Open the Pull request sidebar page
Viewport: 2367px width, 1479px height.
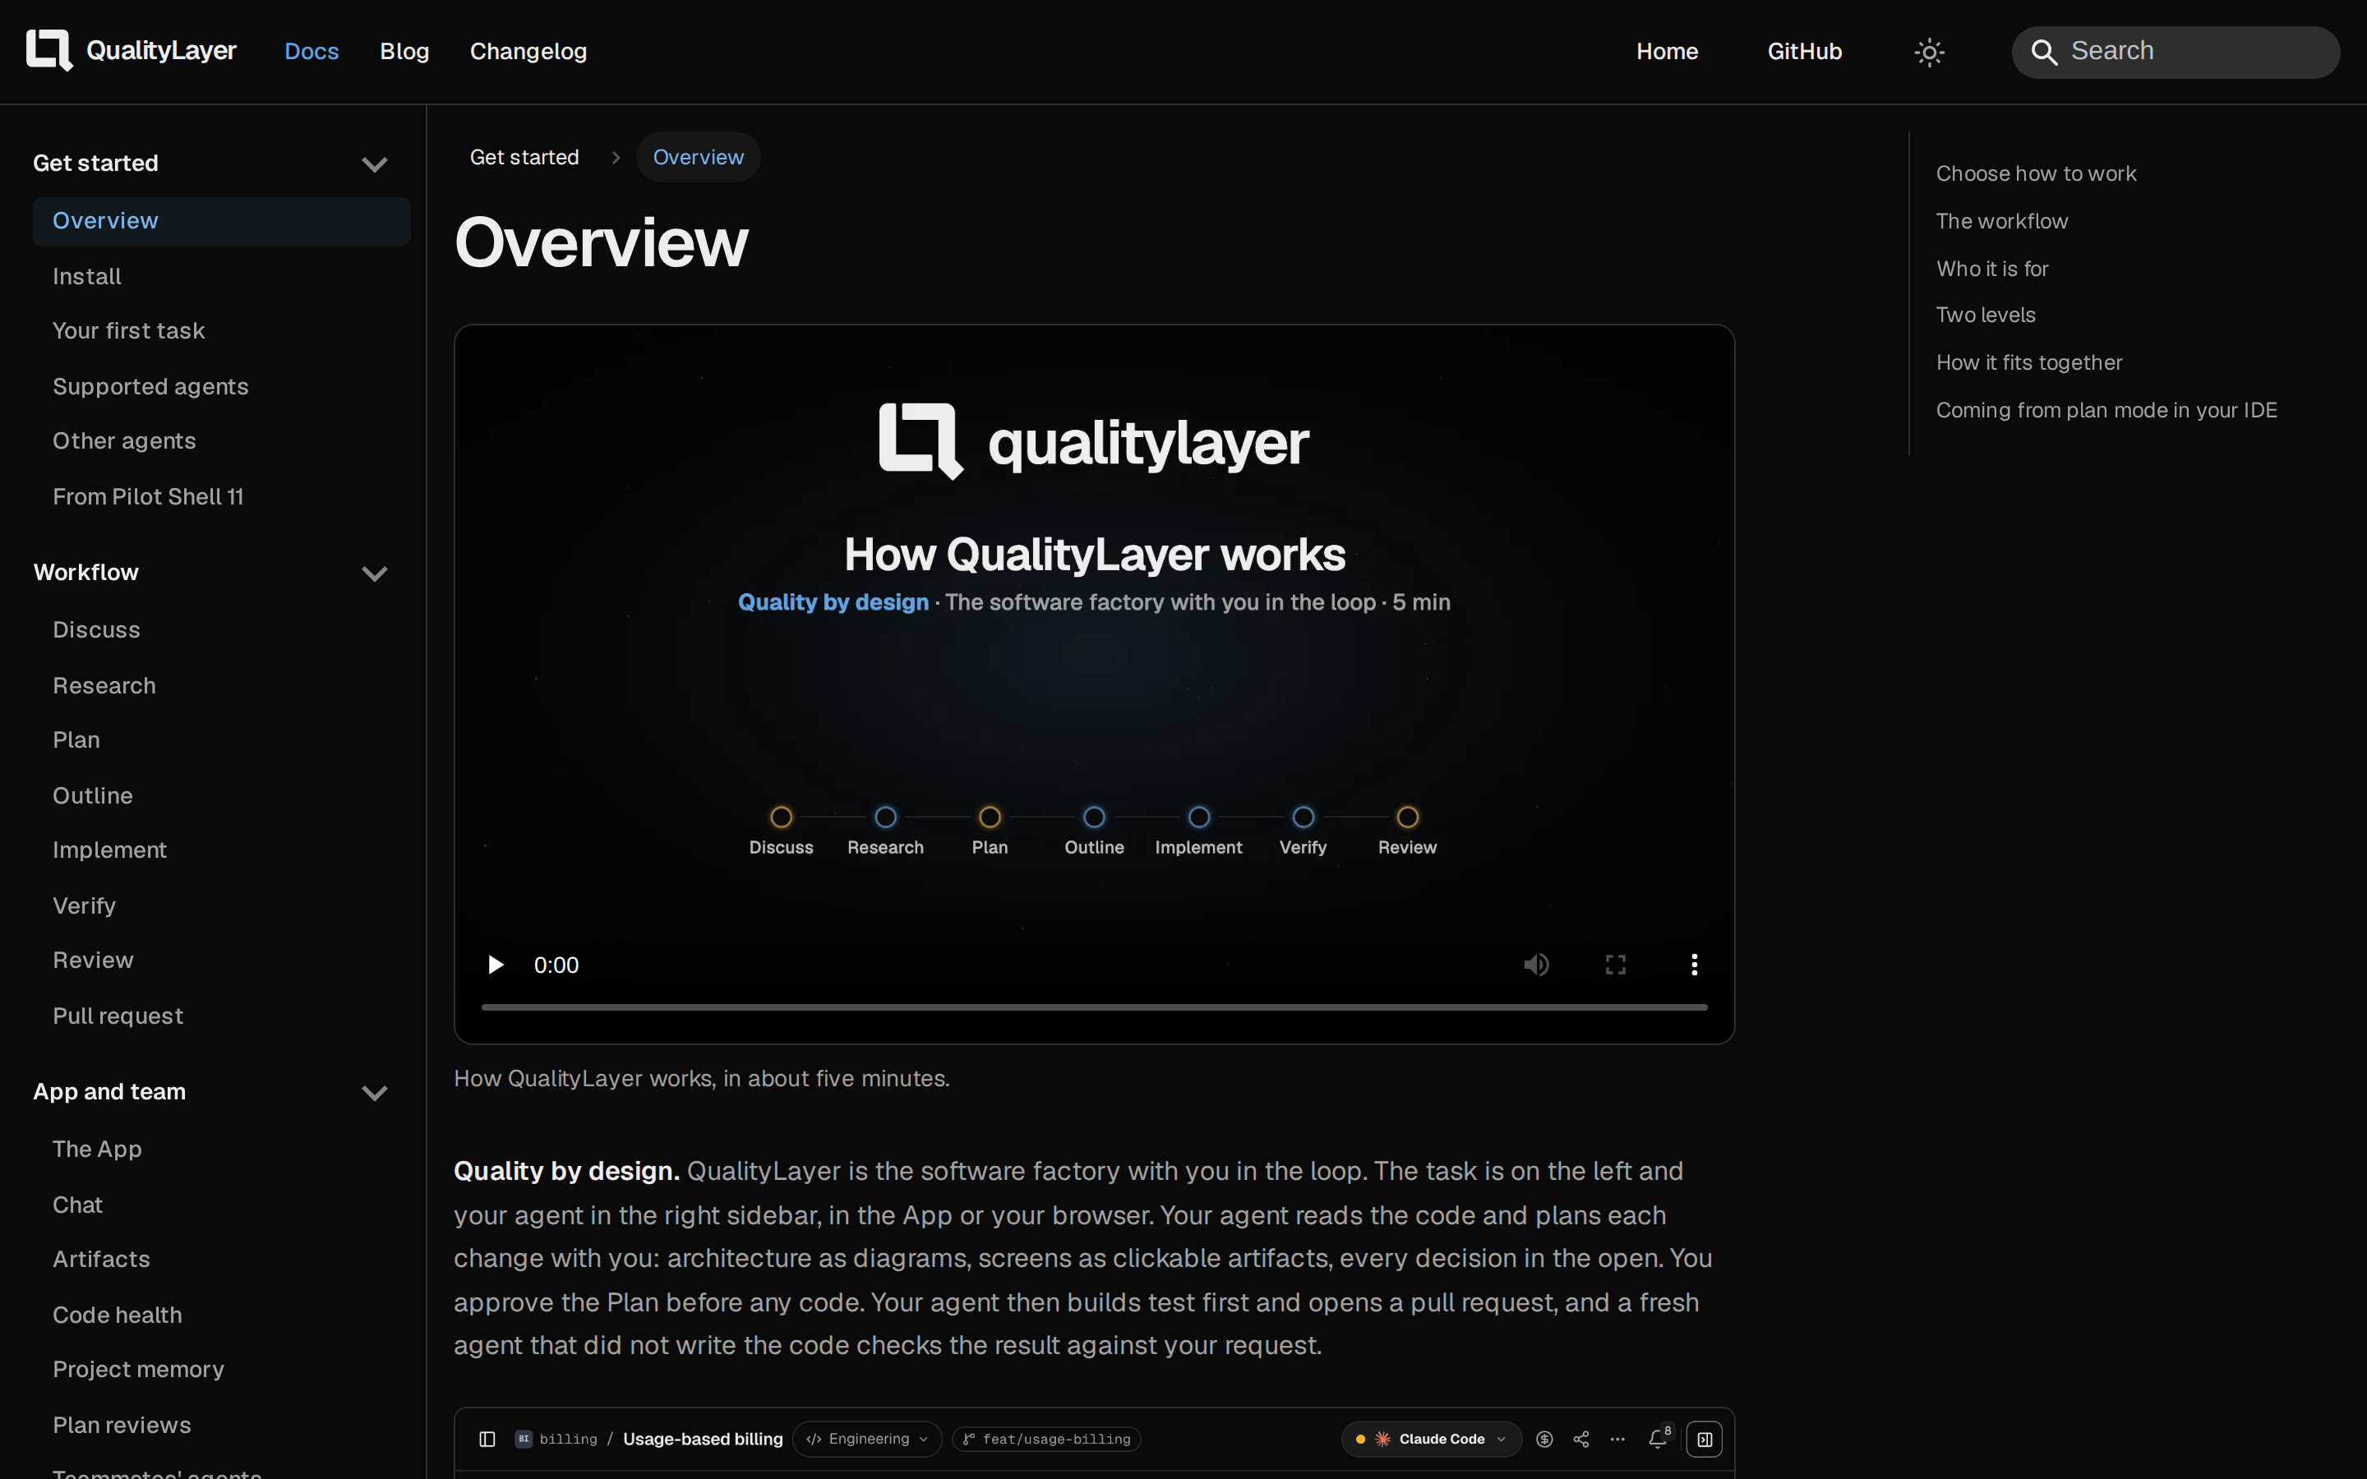118,1016
